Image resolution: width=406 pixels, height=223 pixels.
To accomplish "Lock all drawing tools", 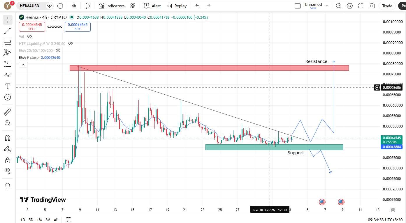I will (8, 160).
